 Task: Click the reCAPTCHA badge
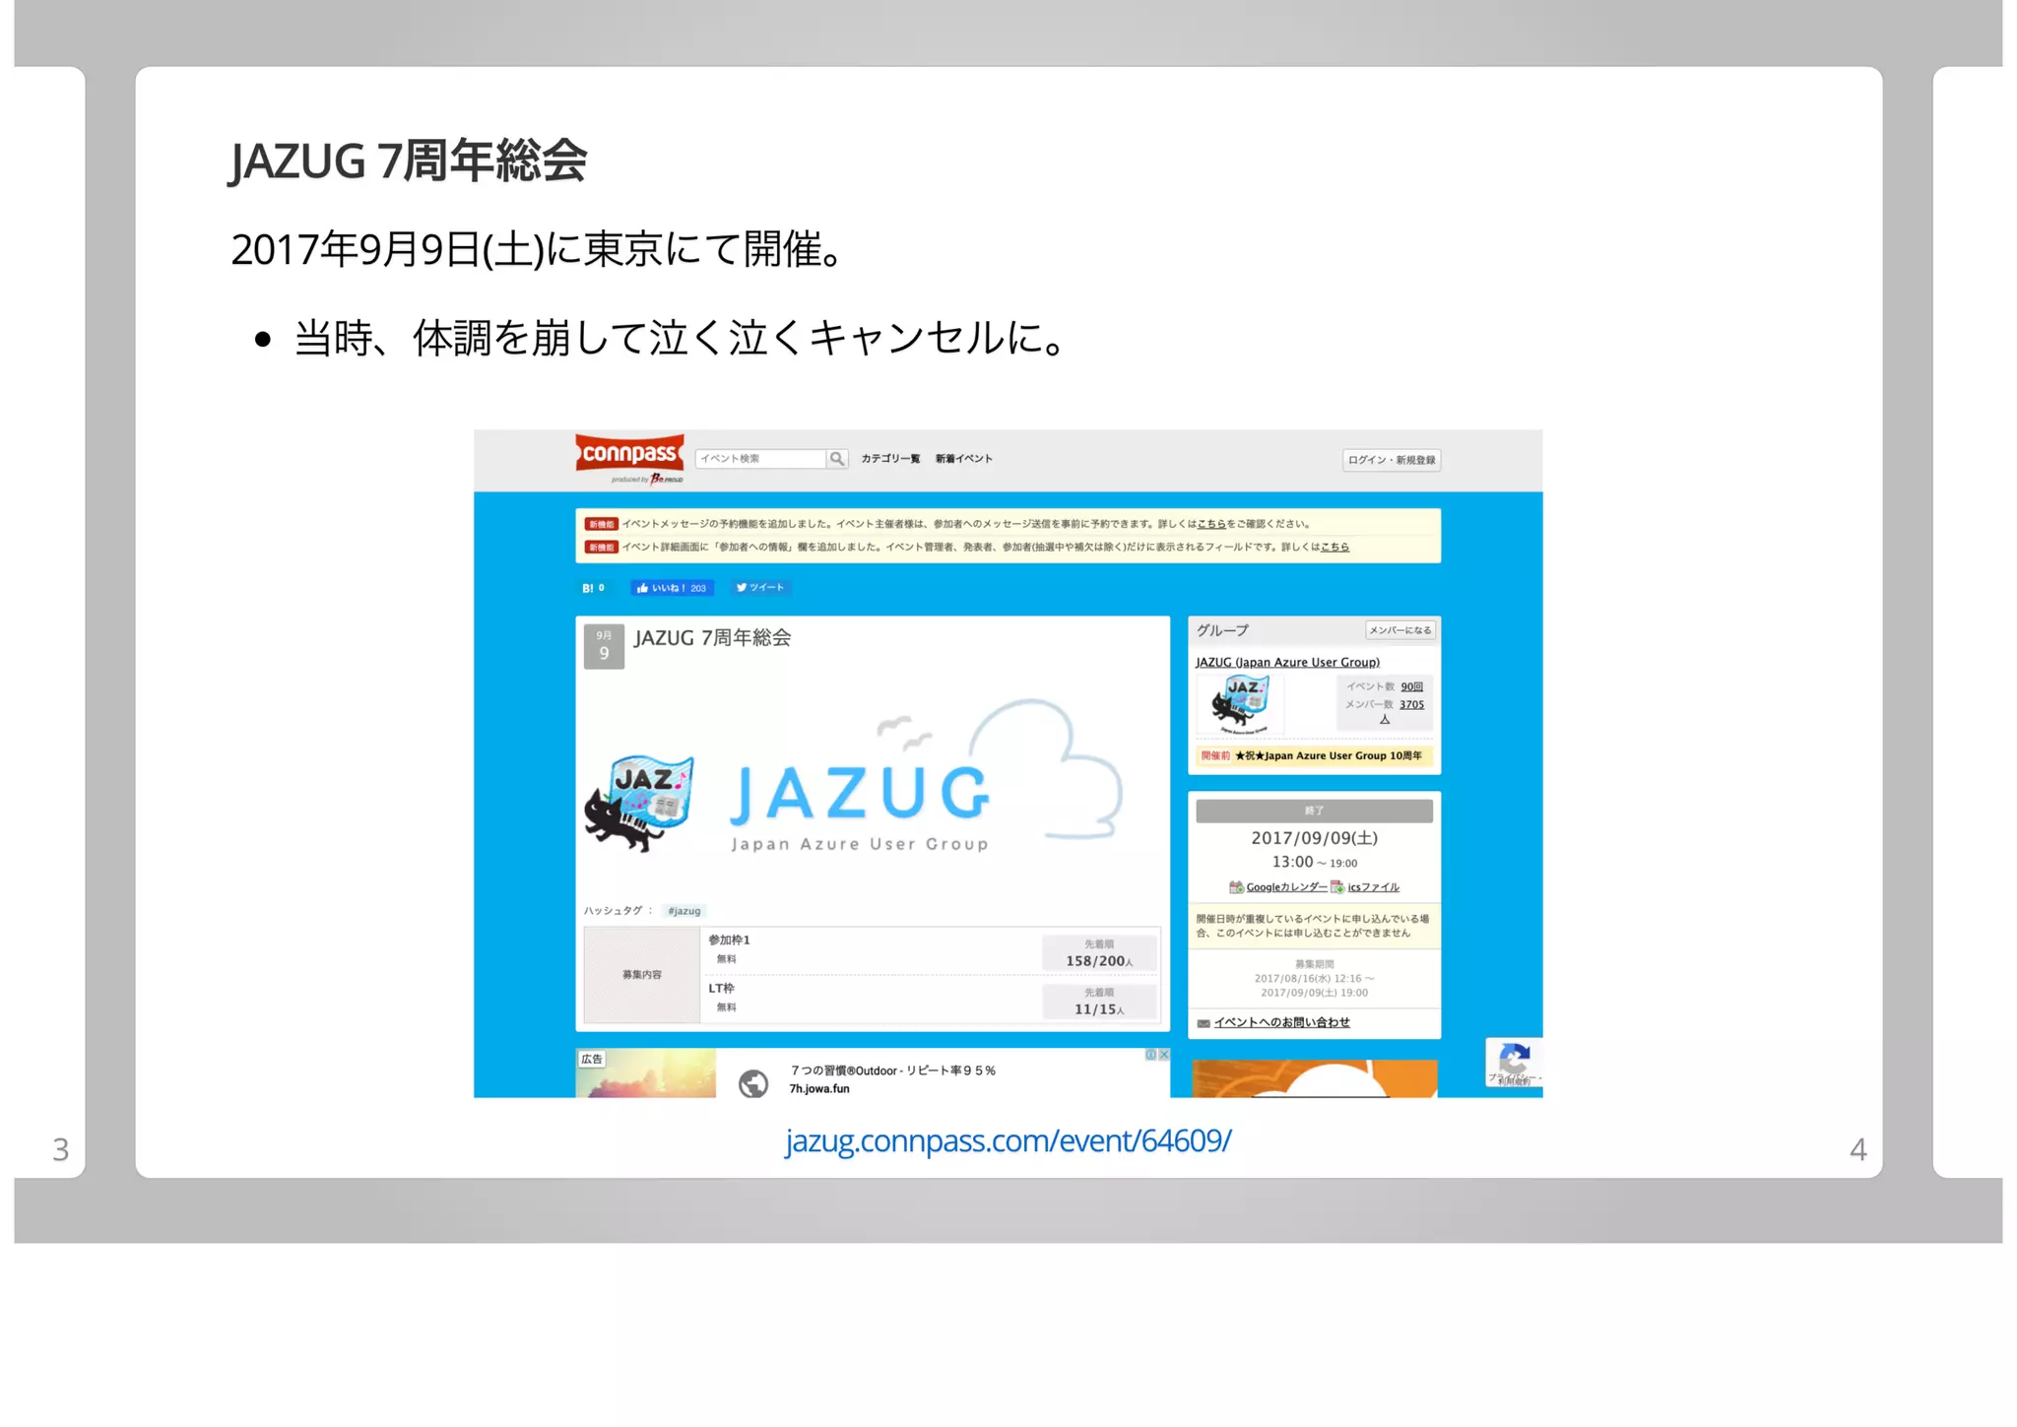(x=1514, y=1063)
